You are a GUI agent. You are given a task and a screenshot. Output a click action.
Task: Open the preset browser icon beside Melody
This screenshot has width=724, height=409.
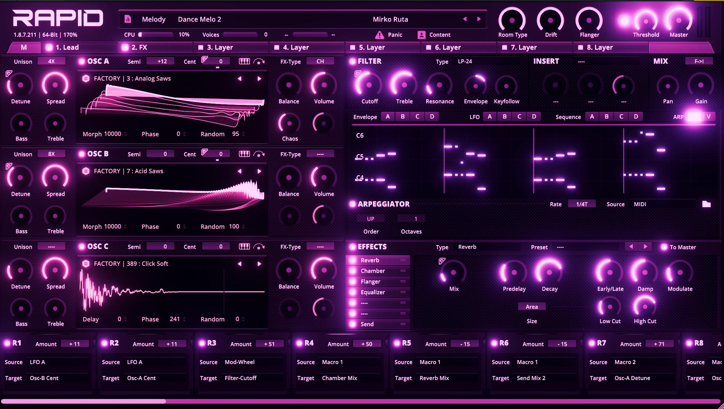click(128, 19)
